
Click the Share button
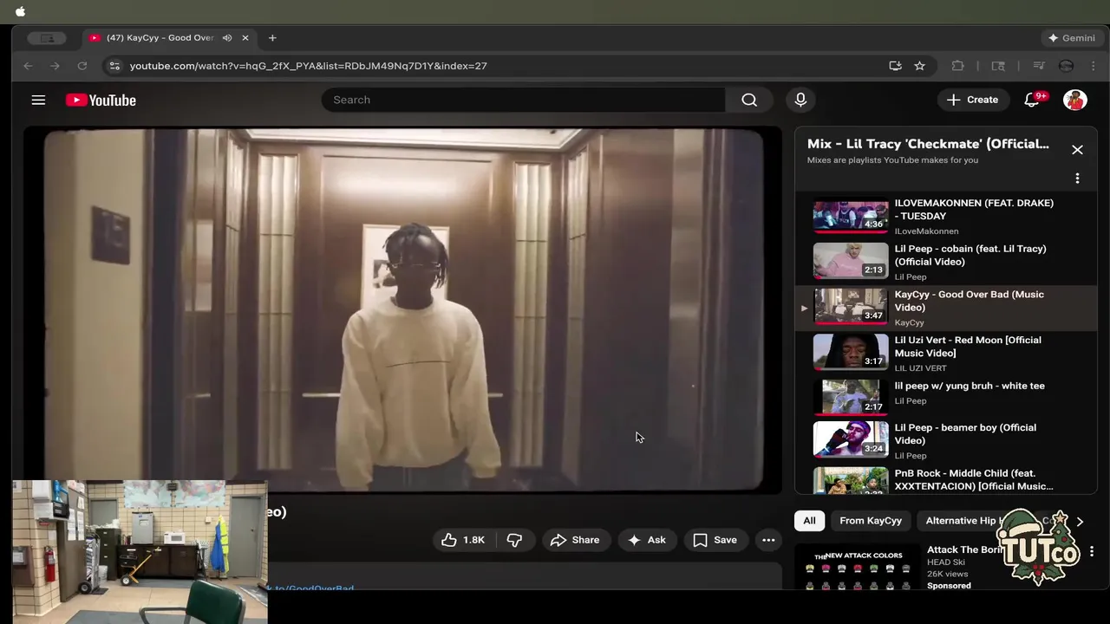(575, 540)
